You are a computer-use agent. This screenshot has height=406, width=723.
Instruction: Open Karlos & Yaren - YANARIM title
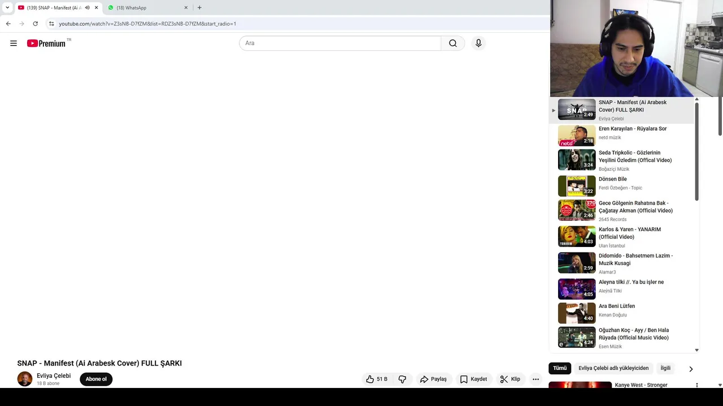630,233
